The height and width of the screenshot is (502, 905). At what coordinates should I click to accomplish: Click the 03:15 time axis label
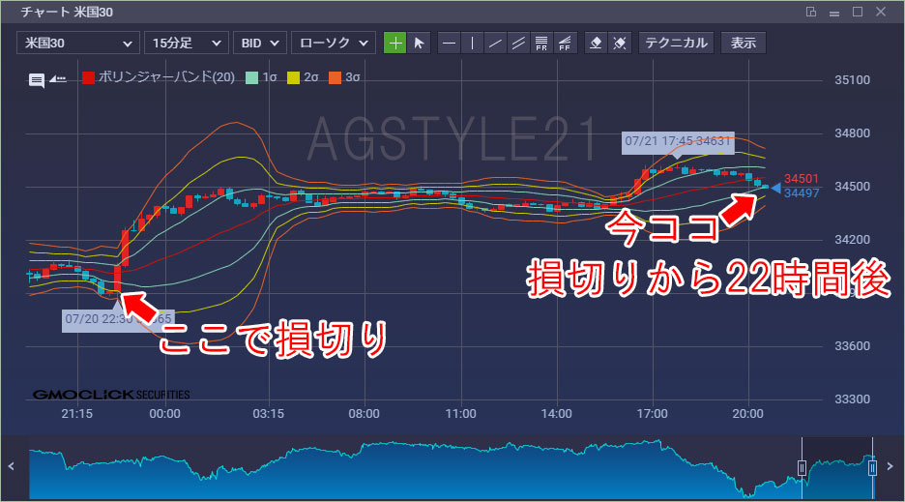(269, 414)
